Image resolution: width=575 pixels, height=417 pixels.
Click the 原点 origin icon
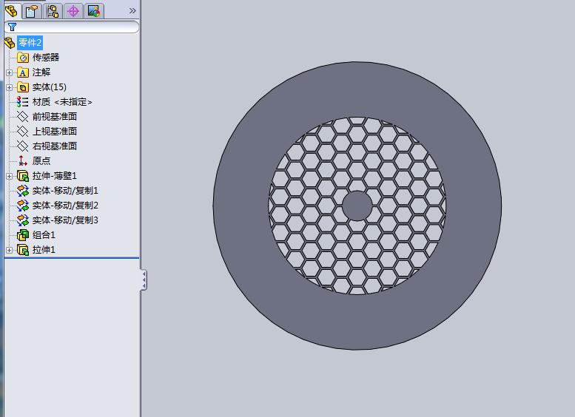click(23, 161)
